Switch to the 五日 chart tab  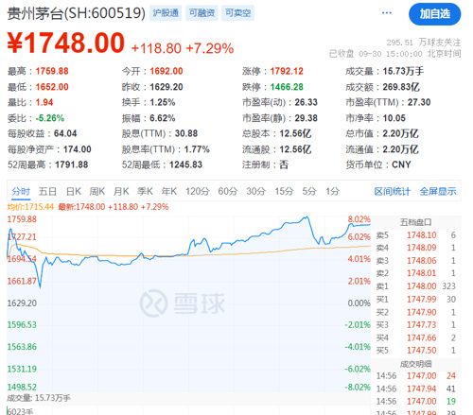[47, 191]
